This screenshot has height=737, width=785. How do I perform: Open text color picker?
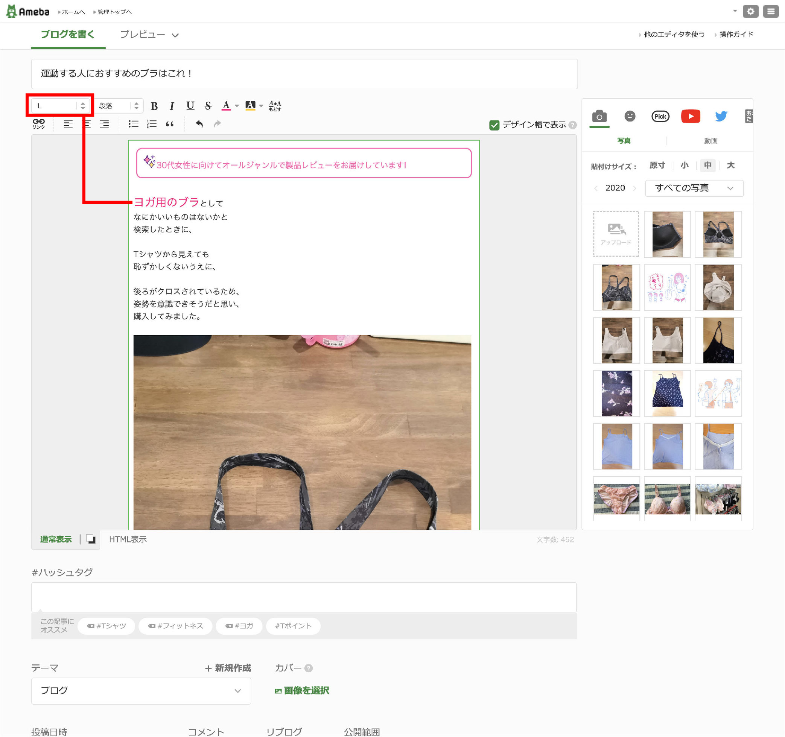(x=226, y=106)
